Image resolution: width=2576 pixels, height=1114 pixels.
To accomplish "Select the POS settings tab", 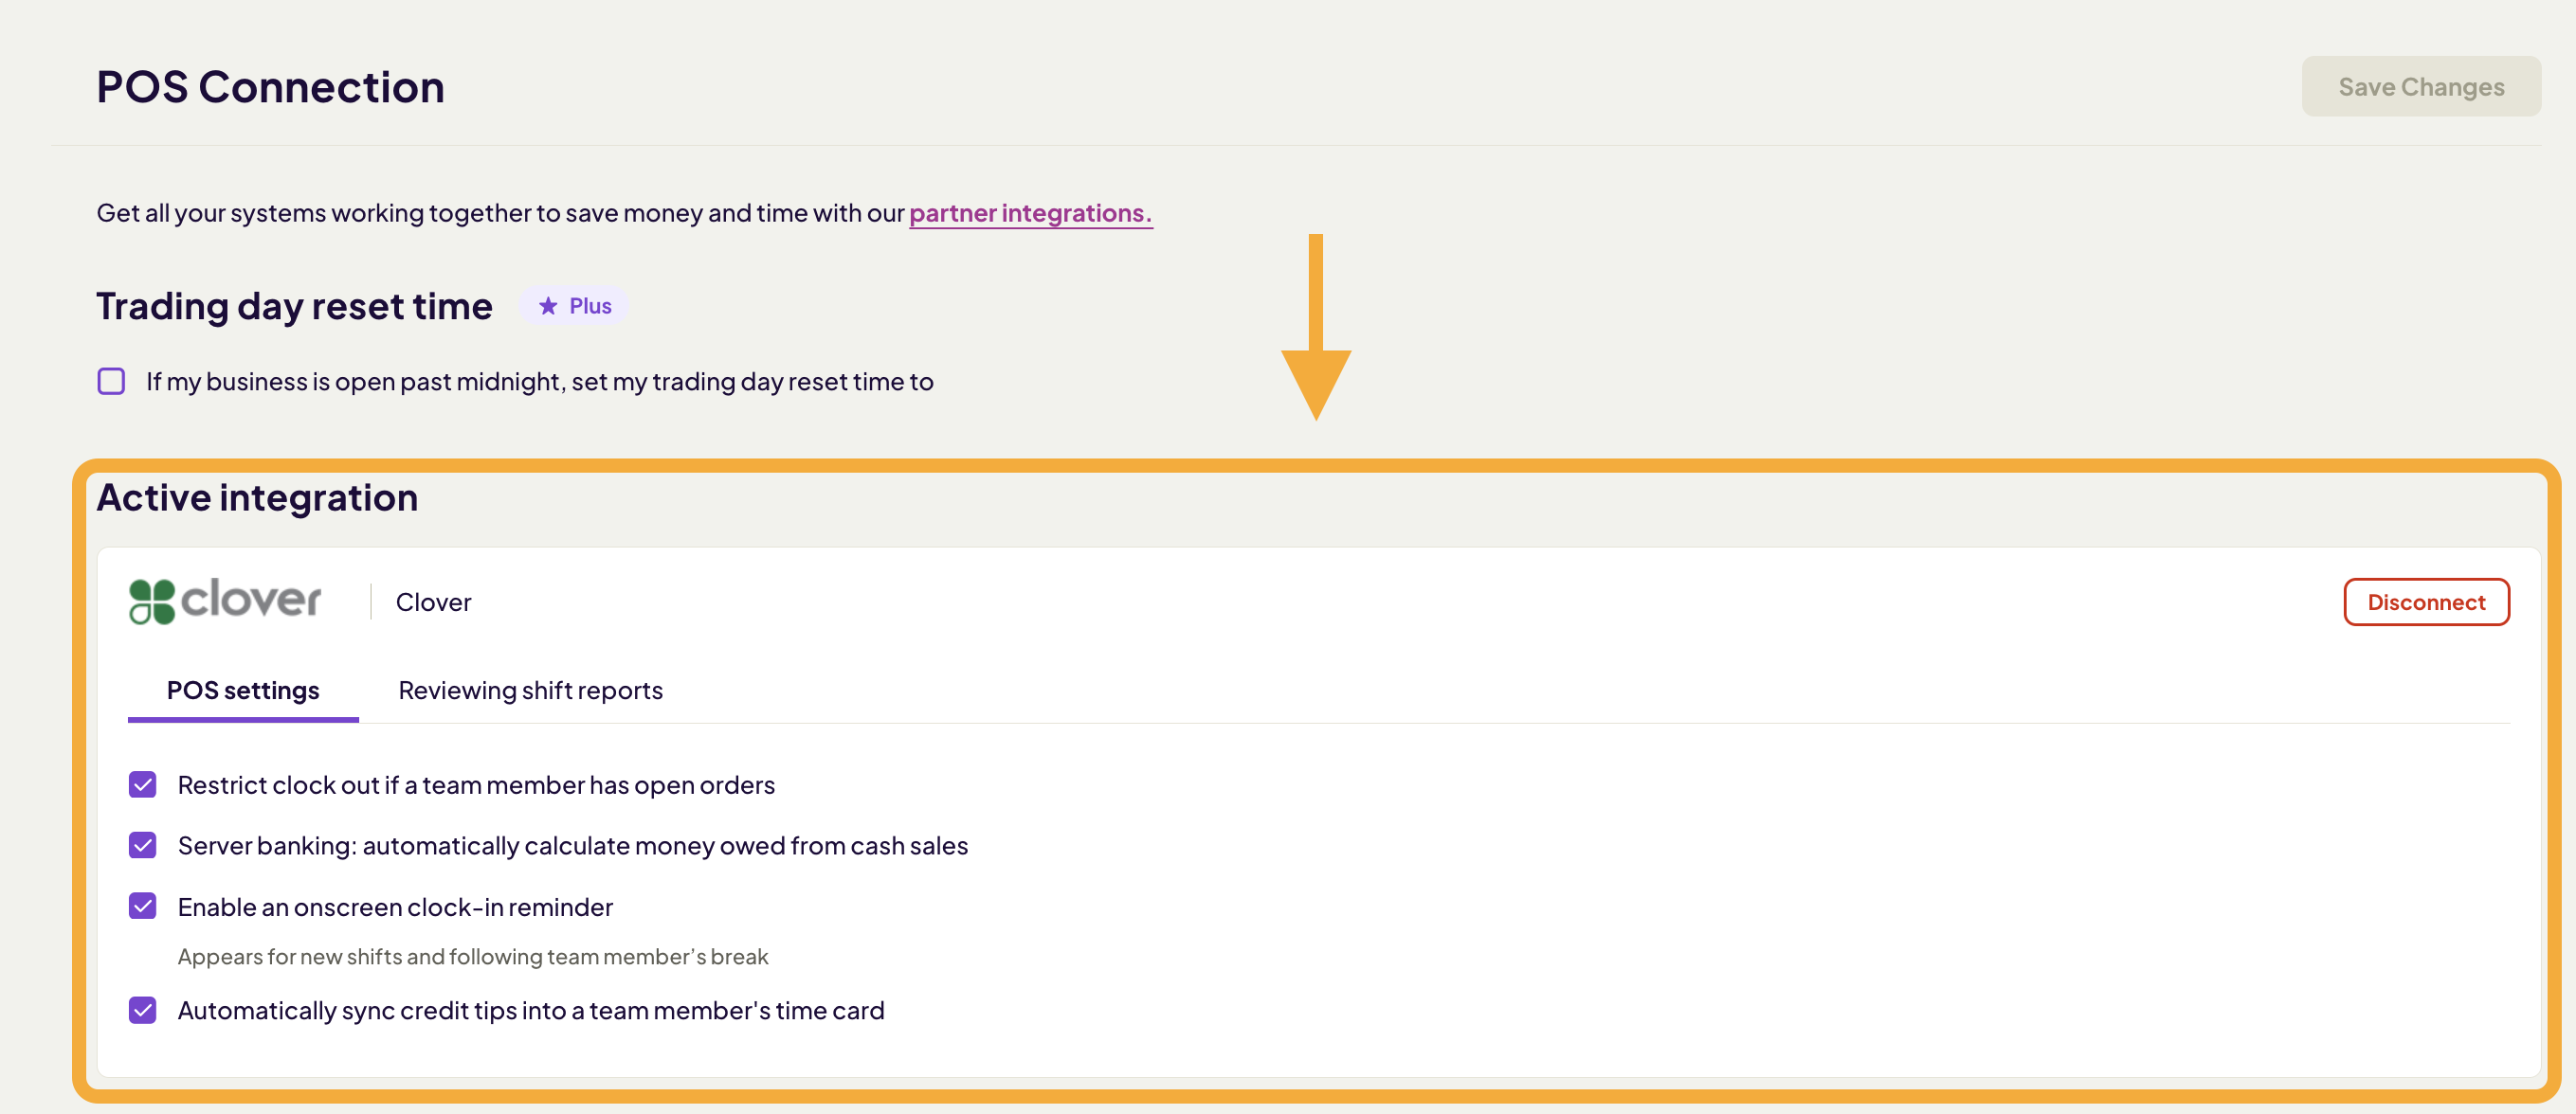I will [243, 690].
